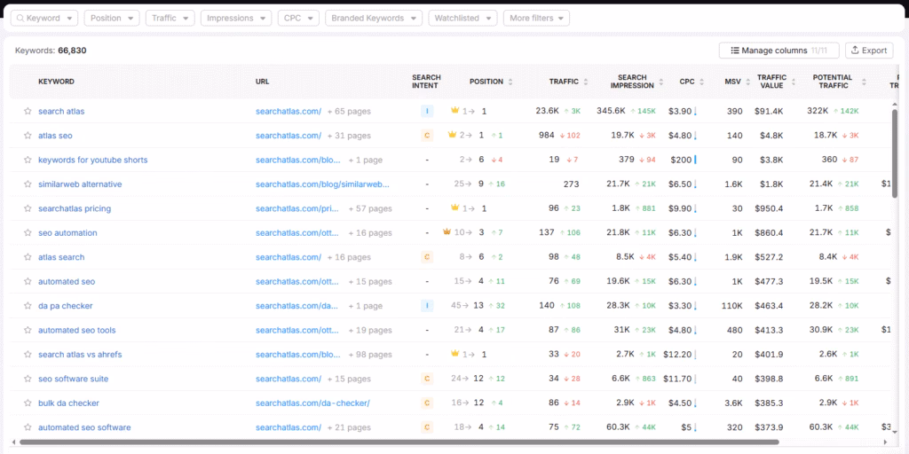The width and height of the screenshot is (909, 454).
Task: Export the keywords table
Action: pos(868,51)
